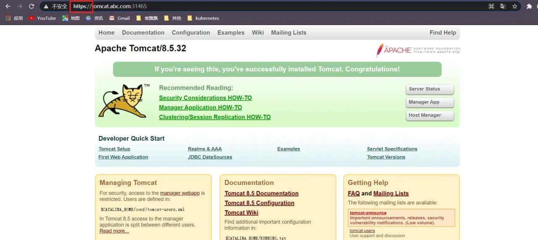
Task: Click the Server Status button
Action: [x=430, y=89]
